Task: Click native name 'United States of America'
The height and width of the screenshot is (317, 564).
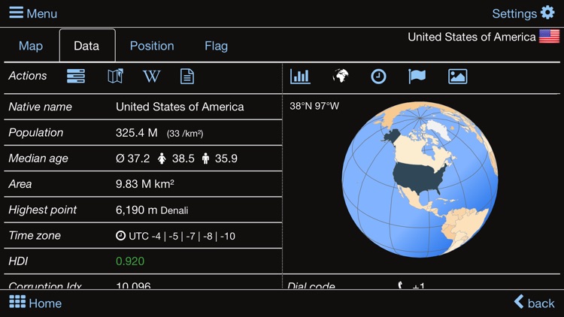Action: coord(180,107)
